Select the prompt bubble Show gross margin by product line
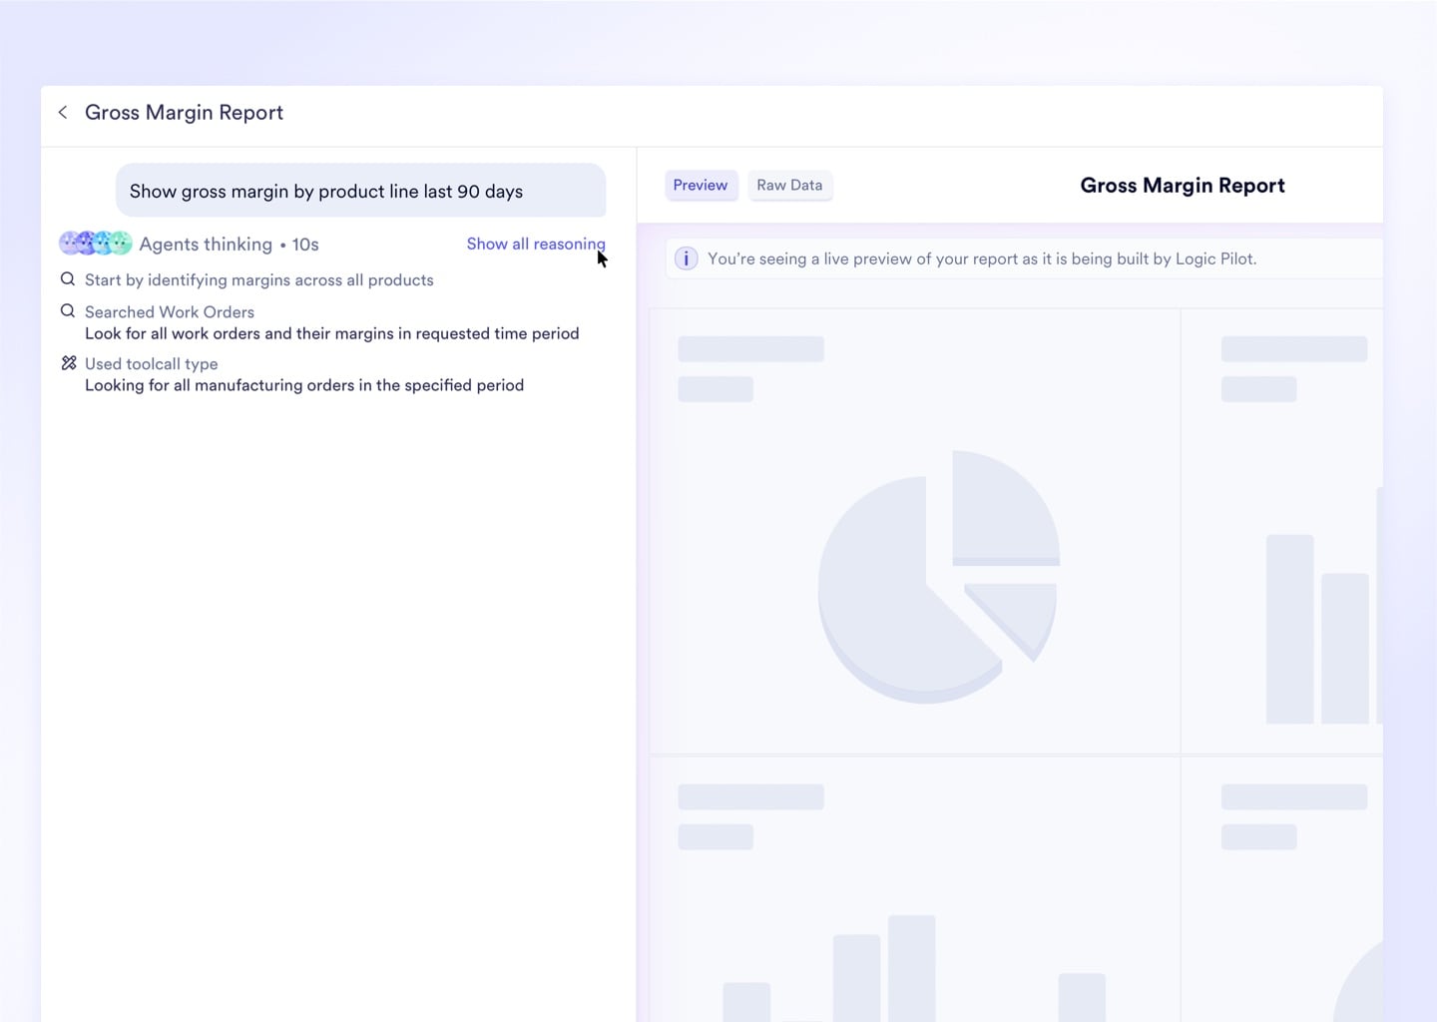The image size is (1437, 1022). pos(361,191)
